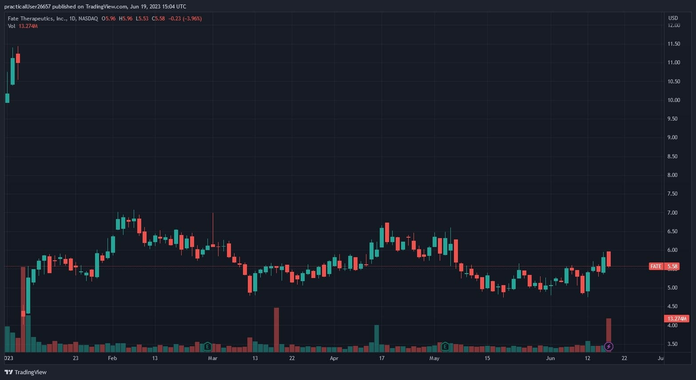Click the red FATE ticker price tag
The width and height of the screenshot is (696, 380).
point(656,266)
